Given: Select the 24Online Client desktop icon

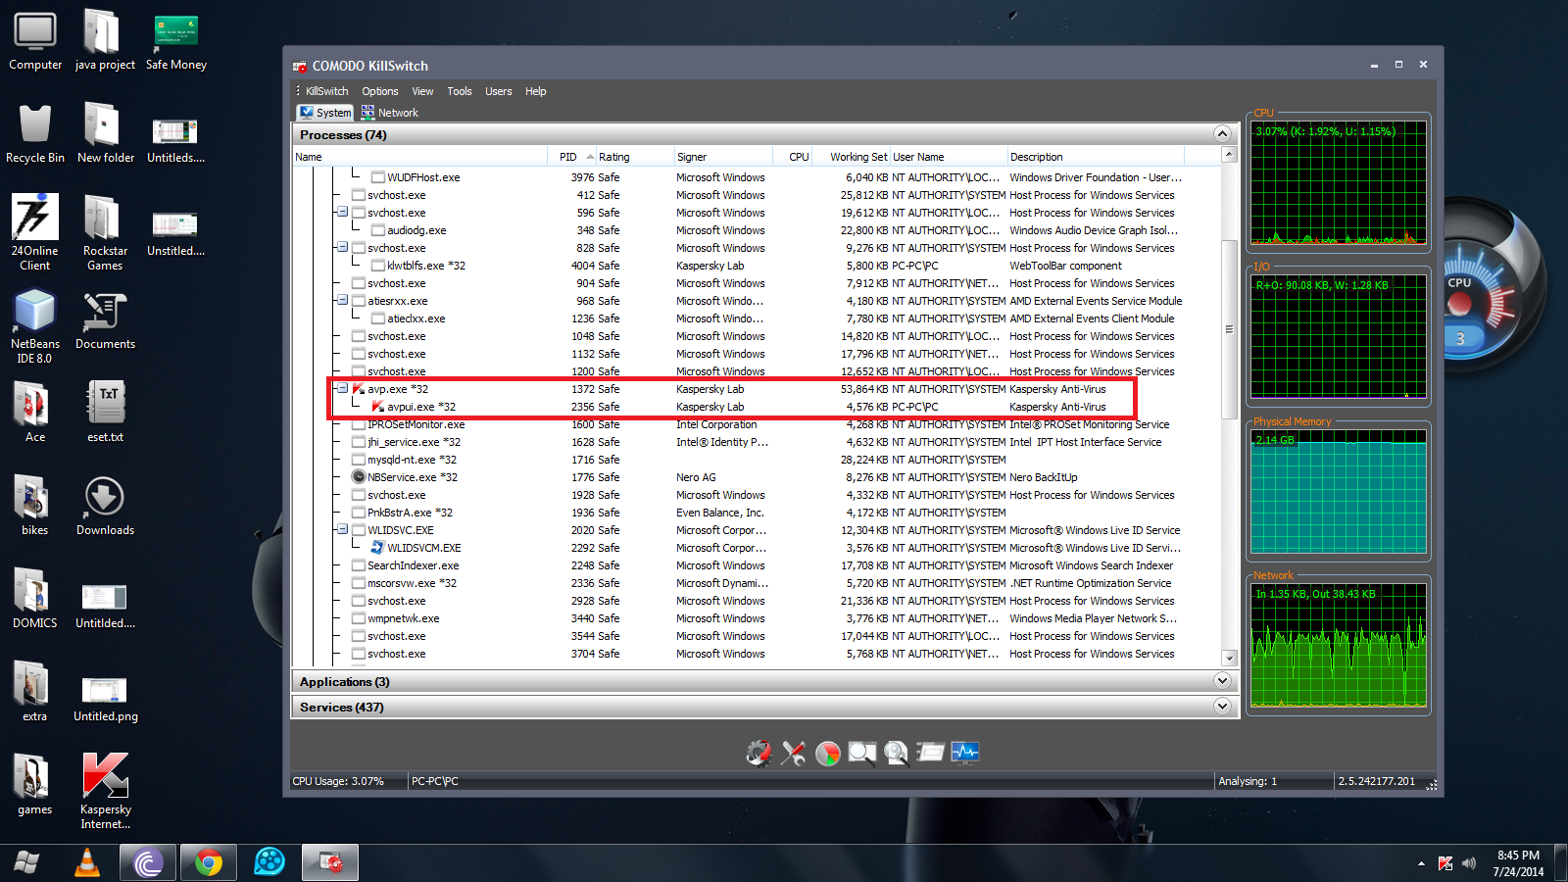Looking at the screenshot, I should tap(35, 233).
